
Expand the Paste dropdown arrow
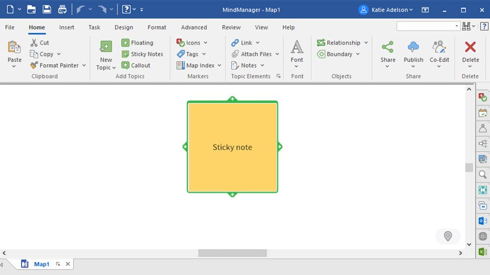coord(14,66)
